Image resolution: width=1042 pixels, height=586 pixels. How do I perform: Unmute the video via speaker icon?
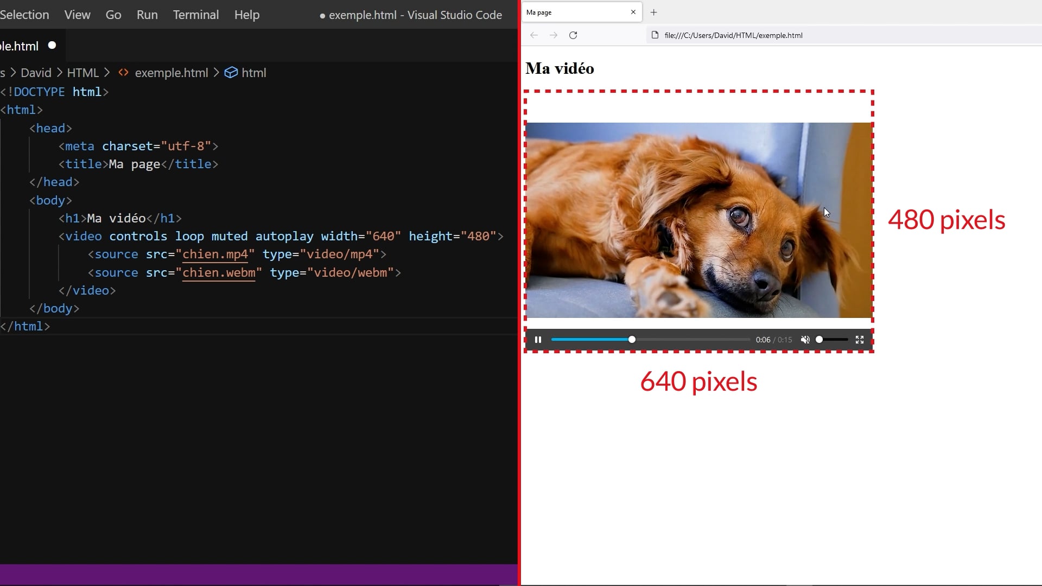click(x=805, y=340)
